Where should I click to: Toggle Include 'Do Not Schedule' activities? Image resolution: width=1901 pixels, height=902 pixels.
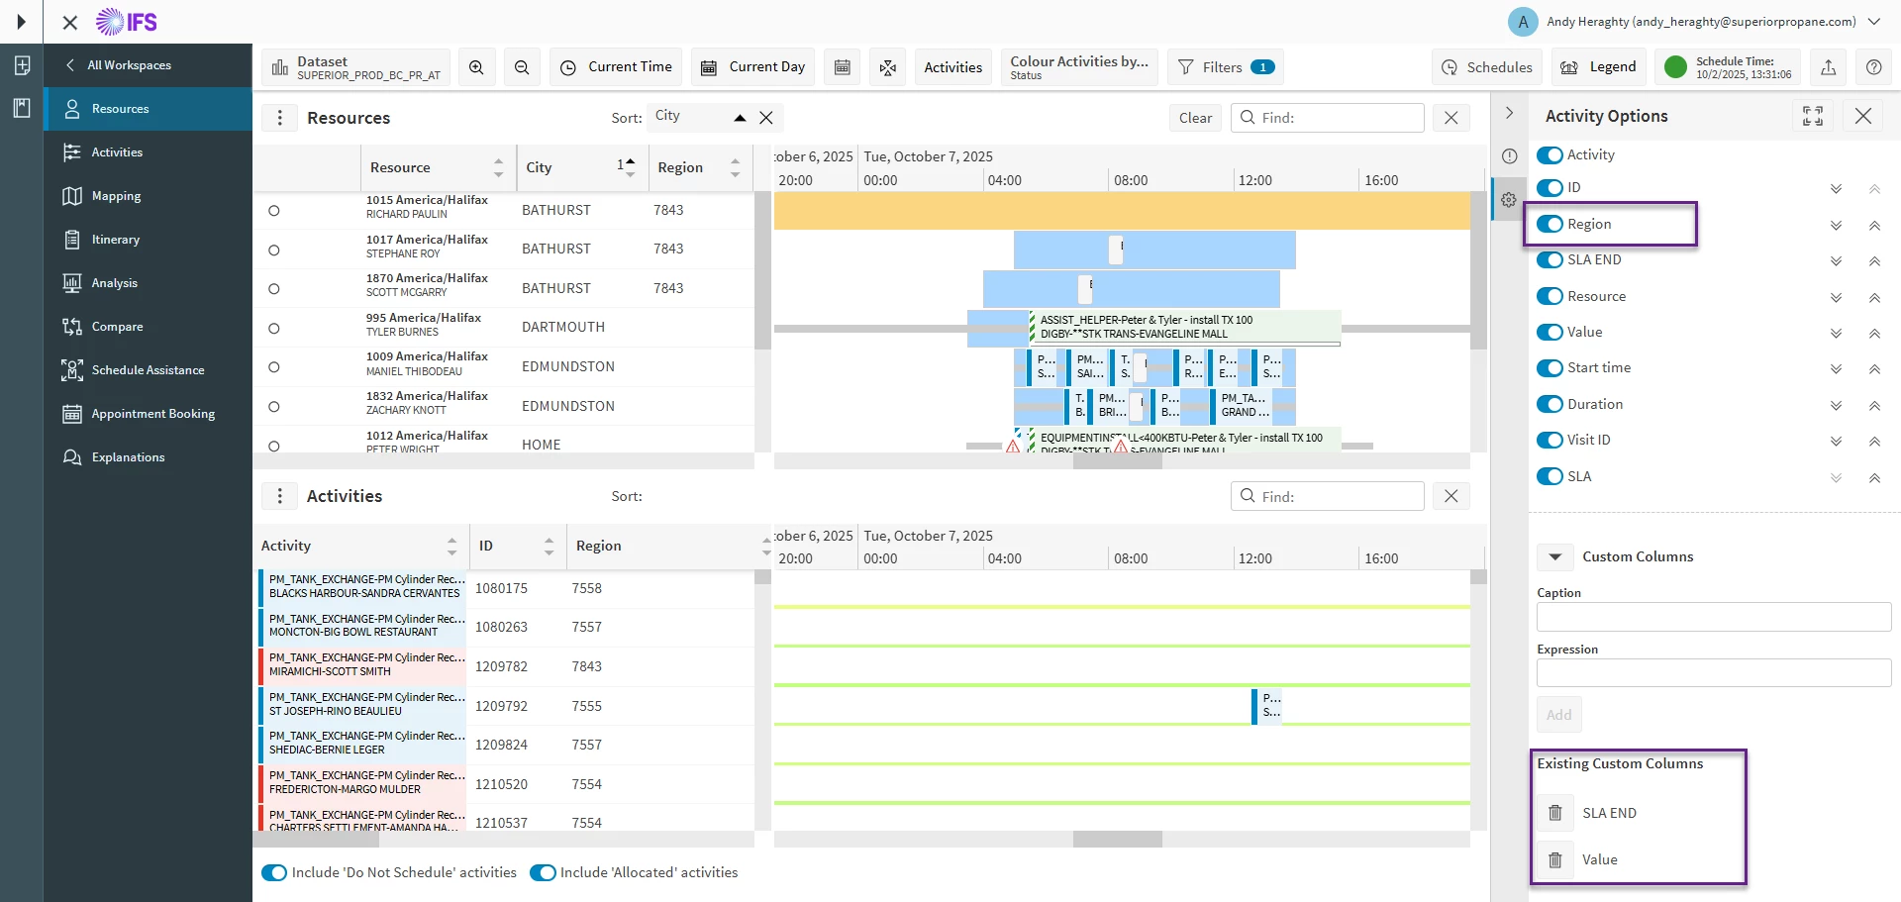pyautogui.click(x=274, y=872)
